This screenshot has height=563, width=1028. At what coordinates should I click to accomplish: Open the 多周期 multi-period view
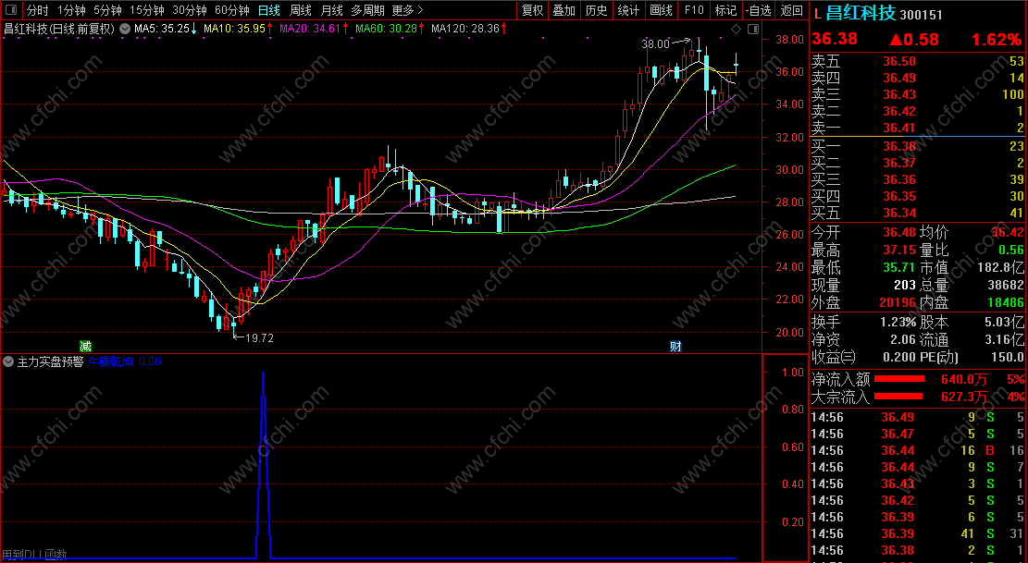pos(367,10)
